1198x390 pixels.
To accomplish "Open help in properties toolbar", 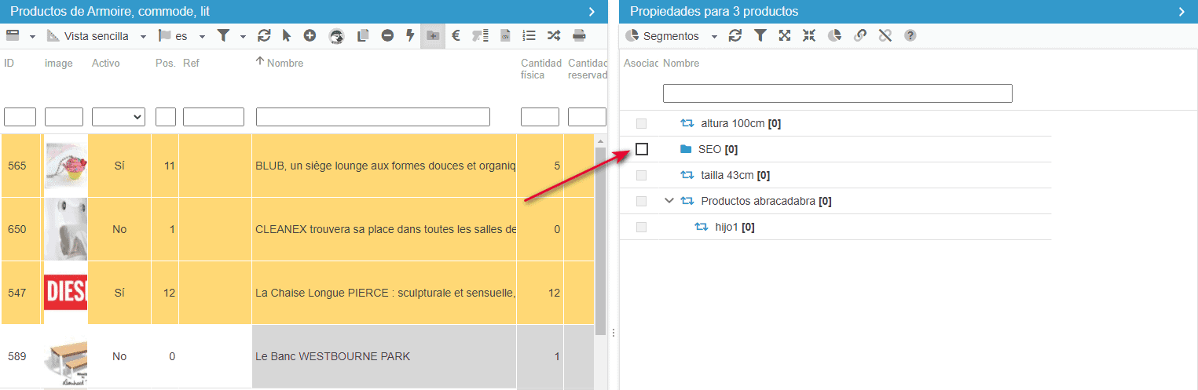I will tap(910, 36).
